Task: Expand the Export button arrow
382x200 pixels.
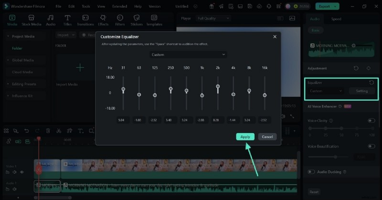Action: click(336, 6)
